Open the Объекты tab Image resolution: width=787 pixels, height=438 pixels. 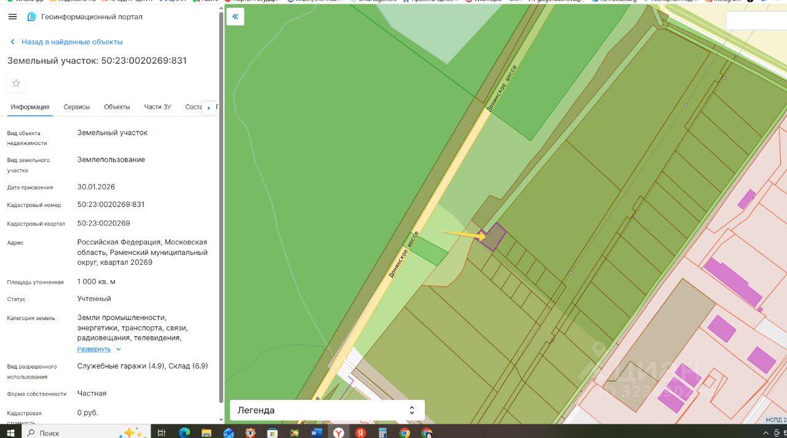tap(117, 107)
